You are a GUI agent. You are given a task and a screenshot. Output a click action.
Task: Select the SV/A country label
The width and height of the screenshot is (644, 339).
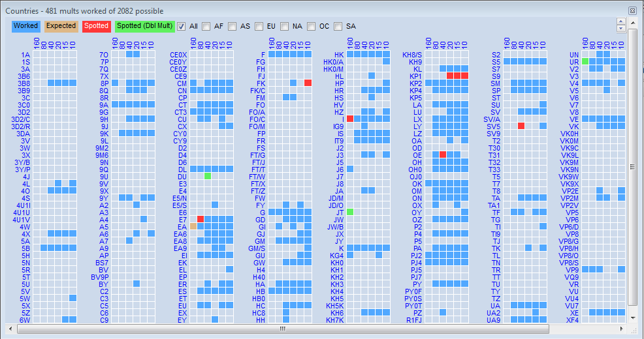click(492, 119)
